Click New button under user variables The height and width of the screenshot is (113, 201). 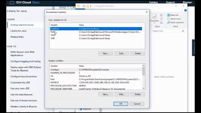[106, 53]
